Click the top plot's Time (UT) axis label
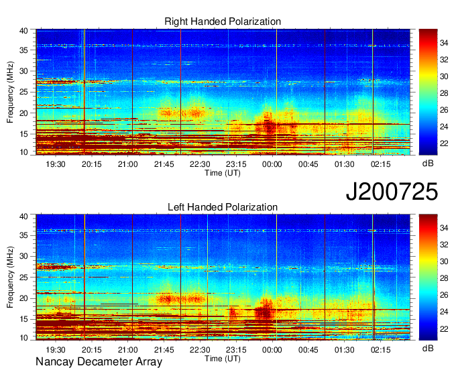456x370 pixels. [x=223, y=173]
